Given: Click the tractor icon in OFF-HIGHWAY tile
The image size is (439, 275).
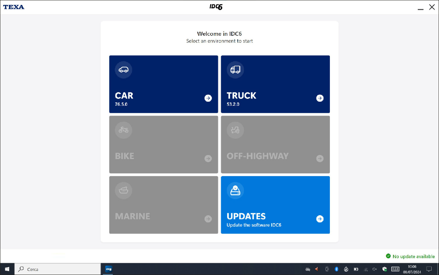Looking at the screenshot, I should [235, 130].
